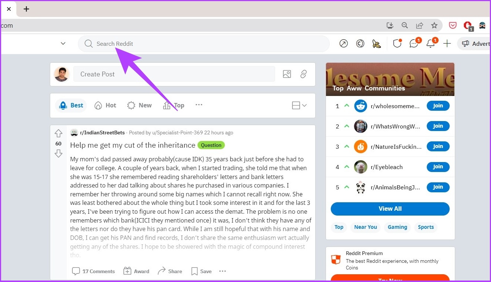Click the Coins icon in header
The image size is (491, 282).
pos(360,44)
